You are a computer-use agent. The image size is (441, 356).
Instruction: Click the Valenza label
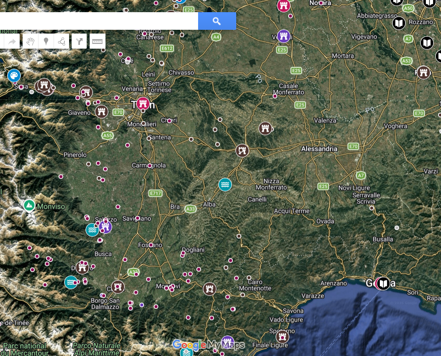[325, 120]
